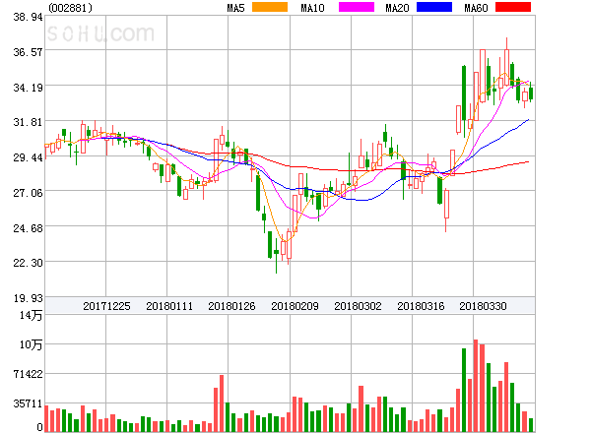This screenshot has height=433, width=591.
Task: Click the 22.30 price axis label
Action: [28, 263]
